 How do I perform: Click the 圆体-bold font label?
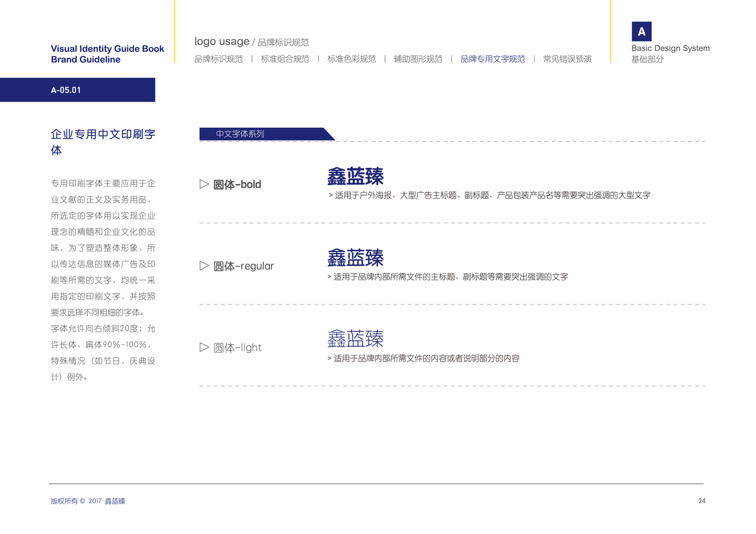237,185
